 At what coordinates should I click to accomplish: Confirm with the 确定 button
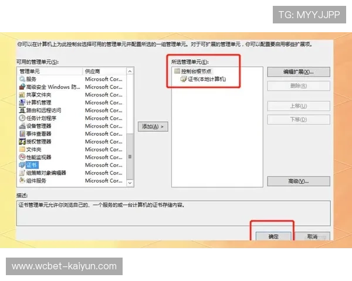[273, 236]
